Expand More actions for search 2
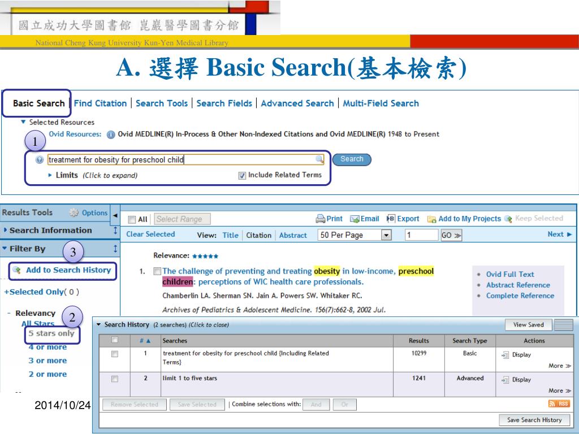This screenshot has width=579, height=434. [560, 390]
